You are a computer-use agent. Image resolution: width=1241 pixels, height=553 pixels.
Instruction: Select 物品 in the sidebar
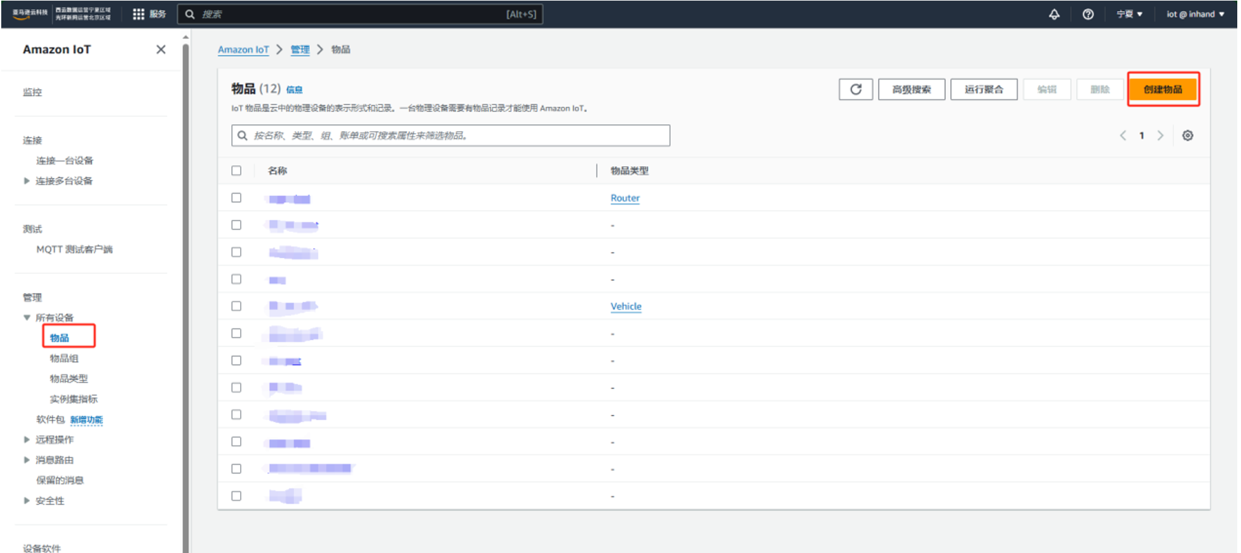coord(60,338)
